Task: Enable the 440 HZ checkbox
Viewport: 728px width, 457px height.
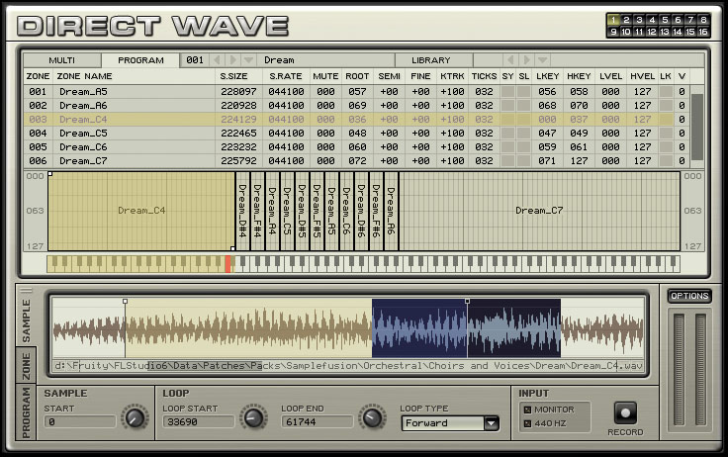Action: point(527,423)
